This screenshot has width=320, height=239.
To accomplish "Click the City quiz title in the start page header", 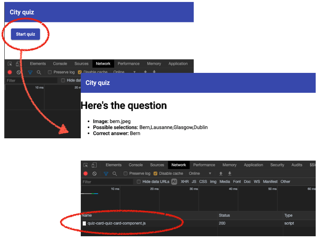I will [22, 12].
